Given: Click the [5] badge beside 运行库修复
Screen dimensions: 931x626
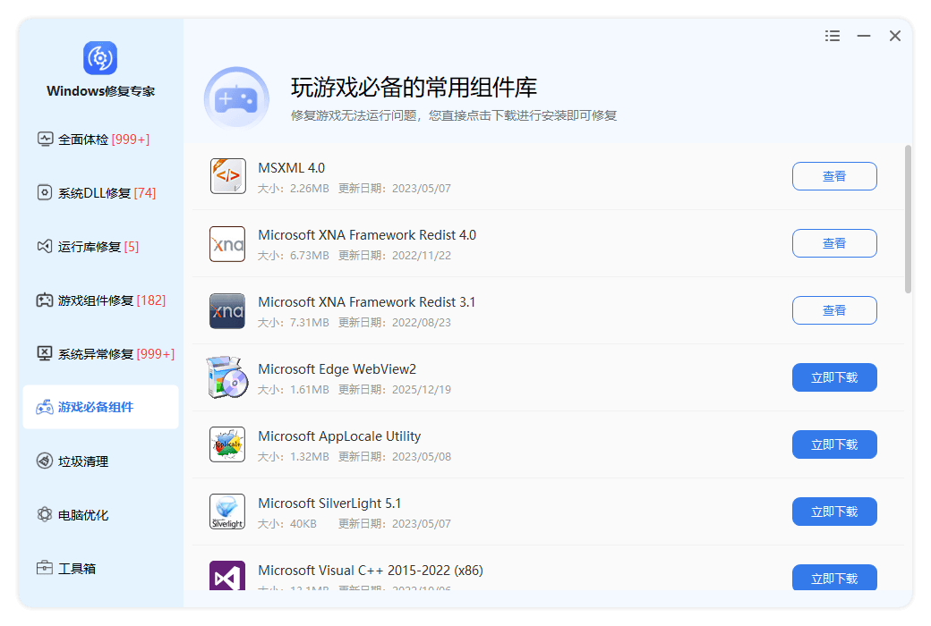Looking at the screenshot, I should [132, 247].
